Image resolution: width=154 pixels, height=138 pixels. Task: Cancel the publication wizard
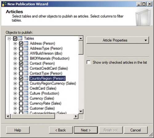click(136, 130)
